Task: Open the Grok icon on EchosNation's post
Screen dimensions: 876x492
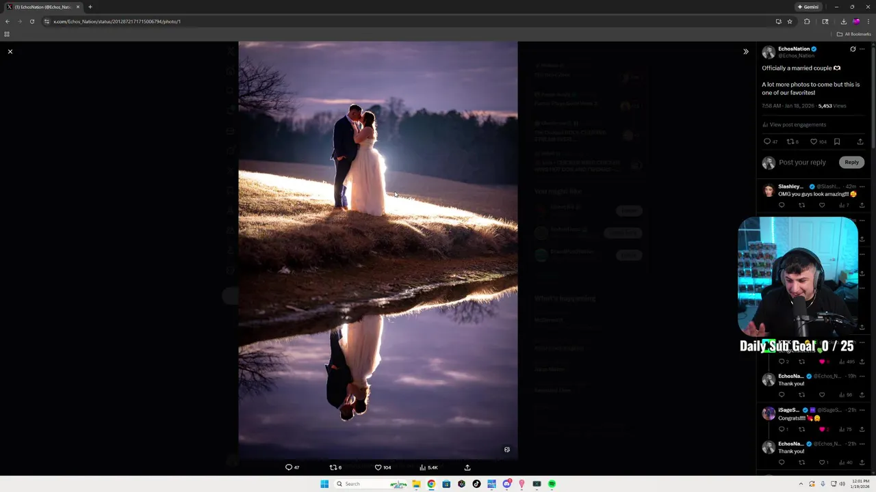Action: [853, 49]
